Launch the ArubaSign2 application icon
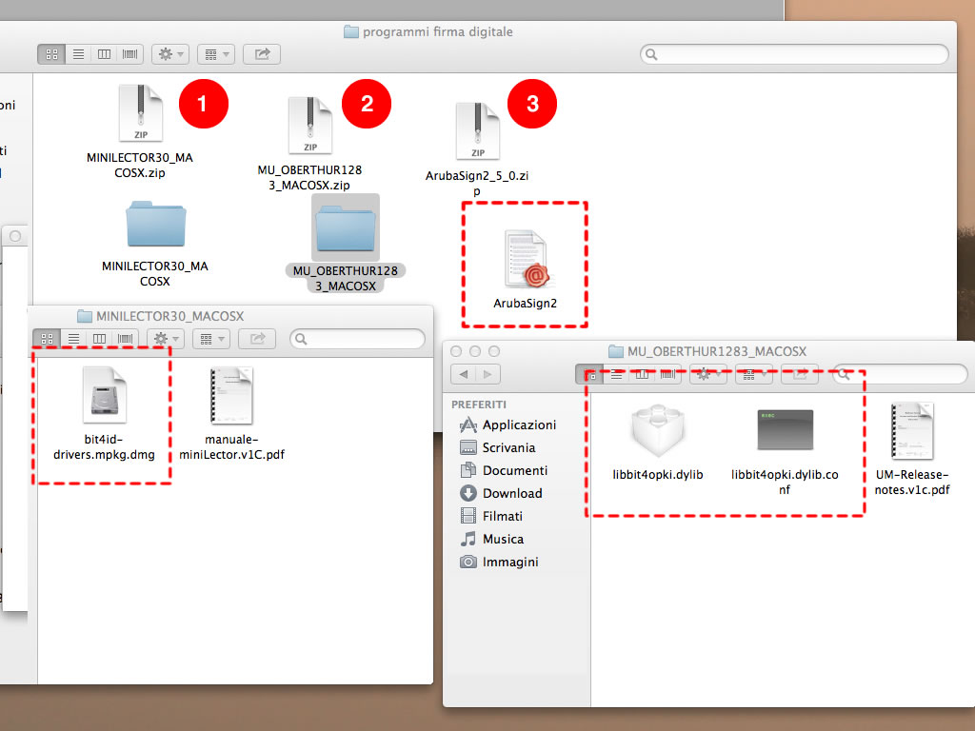975x731 pixels. tap(525, 259)
